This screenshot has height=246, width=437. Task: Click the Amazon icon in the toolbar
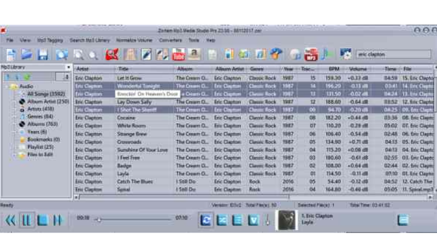[x=194, y=54]
